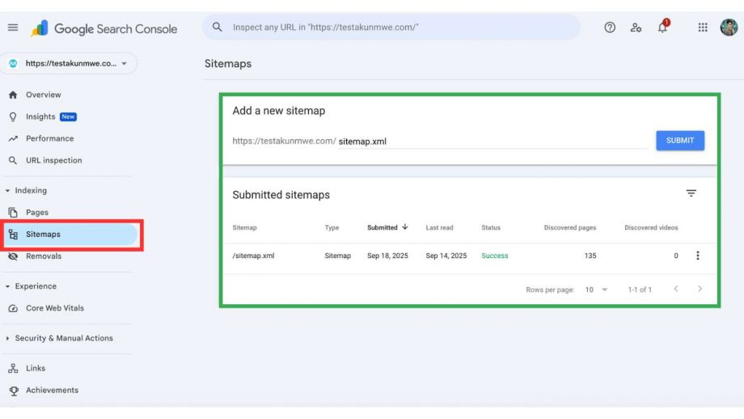Click the sitemap URL input field
Viewport: 744px width, 419px height.
point(492,142)
